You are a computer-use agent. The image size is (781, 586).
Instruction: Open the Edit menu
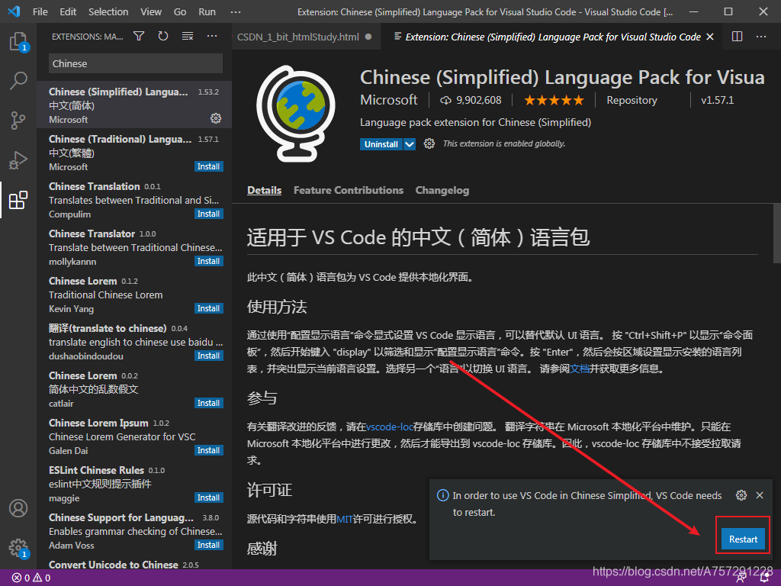coord(68,12)
